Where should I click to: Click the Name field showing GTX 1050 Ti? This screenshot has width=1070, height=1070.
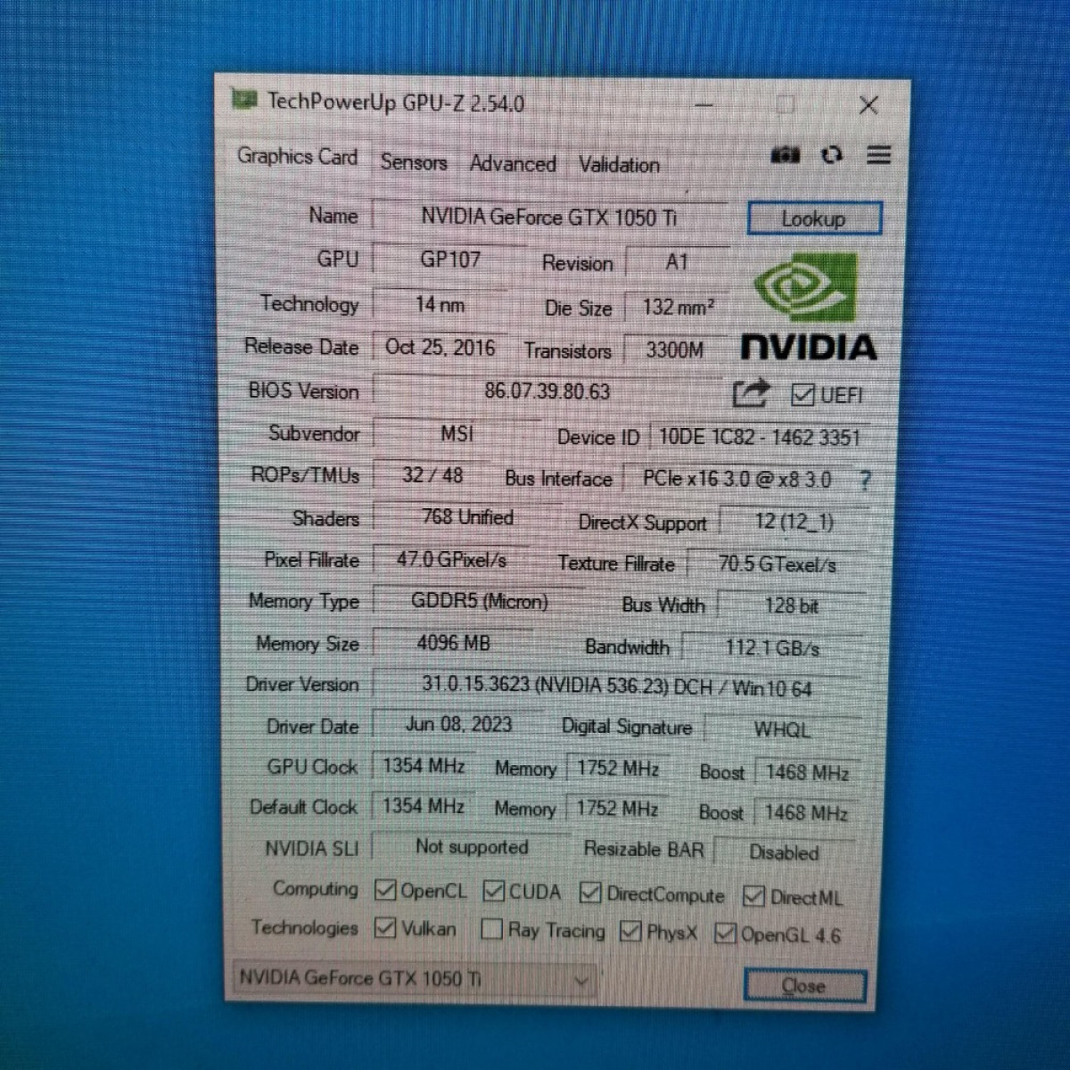[x=549, y=217]
